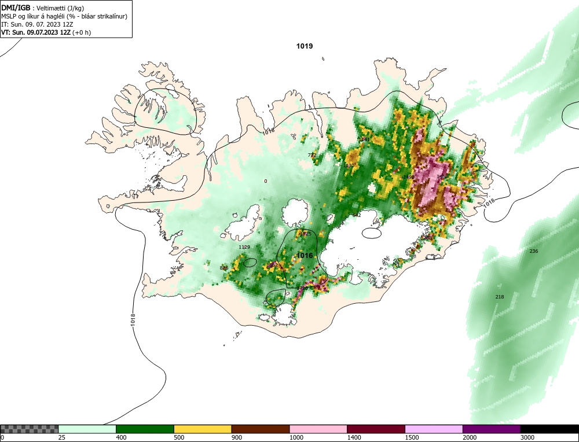Screen dimensions: 579x442
Task: Click the vertically rotated 1018 isobar label
Action: [x=133, y=319]
